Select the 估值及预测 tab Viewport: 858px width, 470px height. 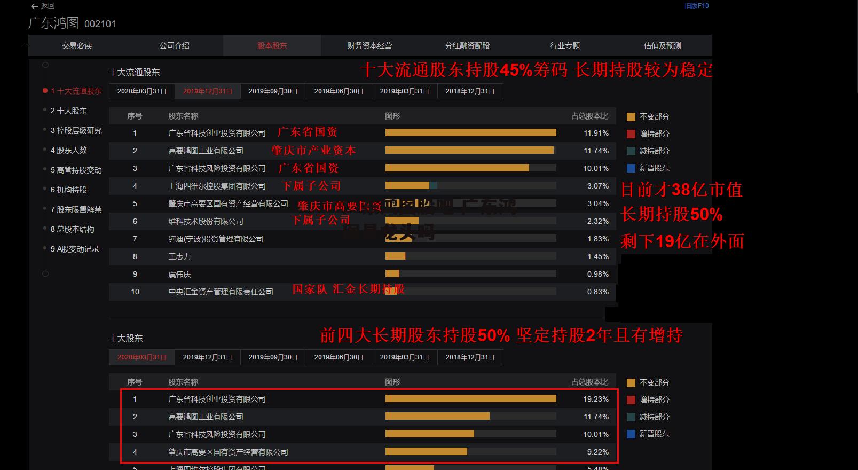[663, 45]
